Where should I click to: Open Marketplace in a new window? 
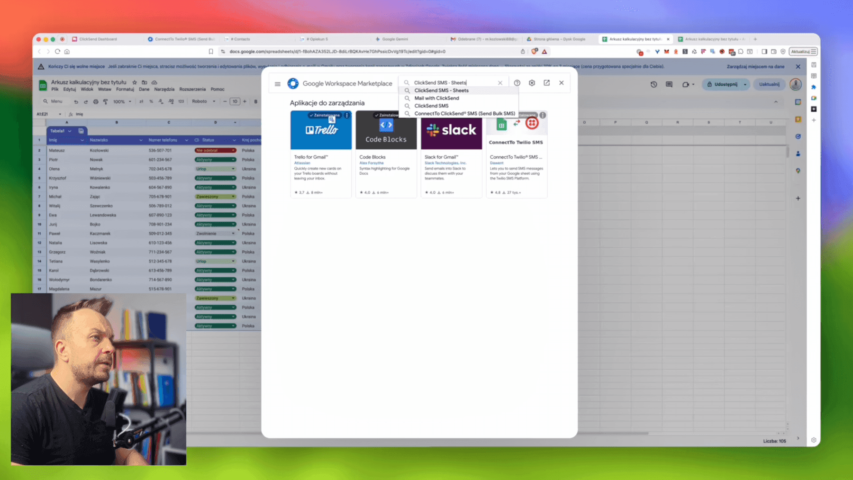[546, 83]
